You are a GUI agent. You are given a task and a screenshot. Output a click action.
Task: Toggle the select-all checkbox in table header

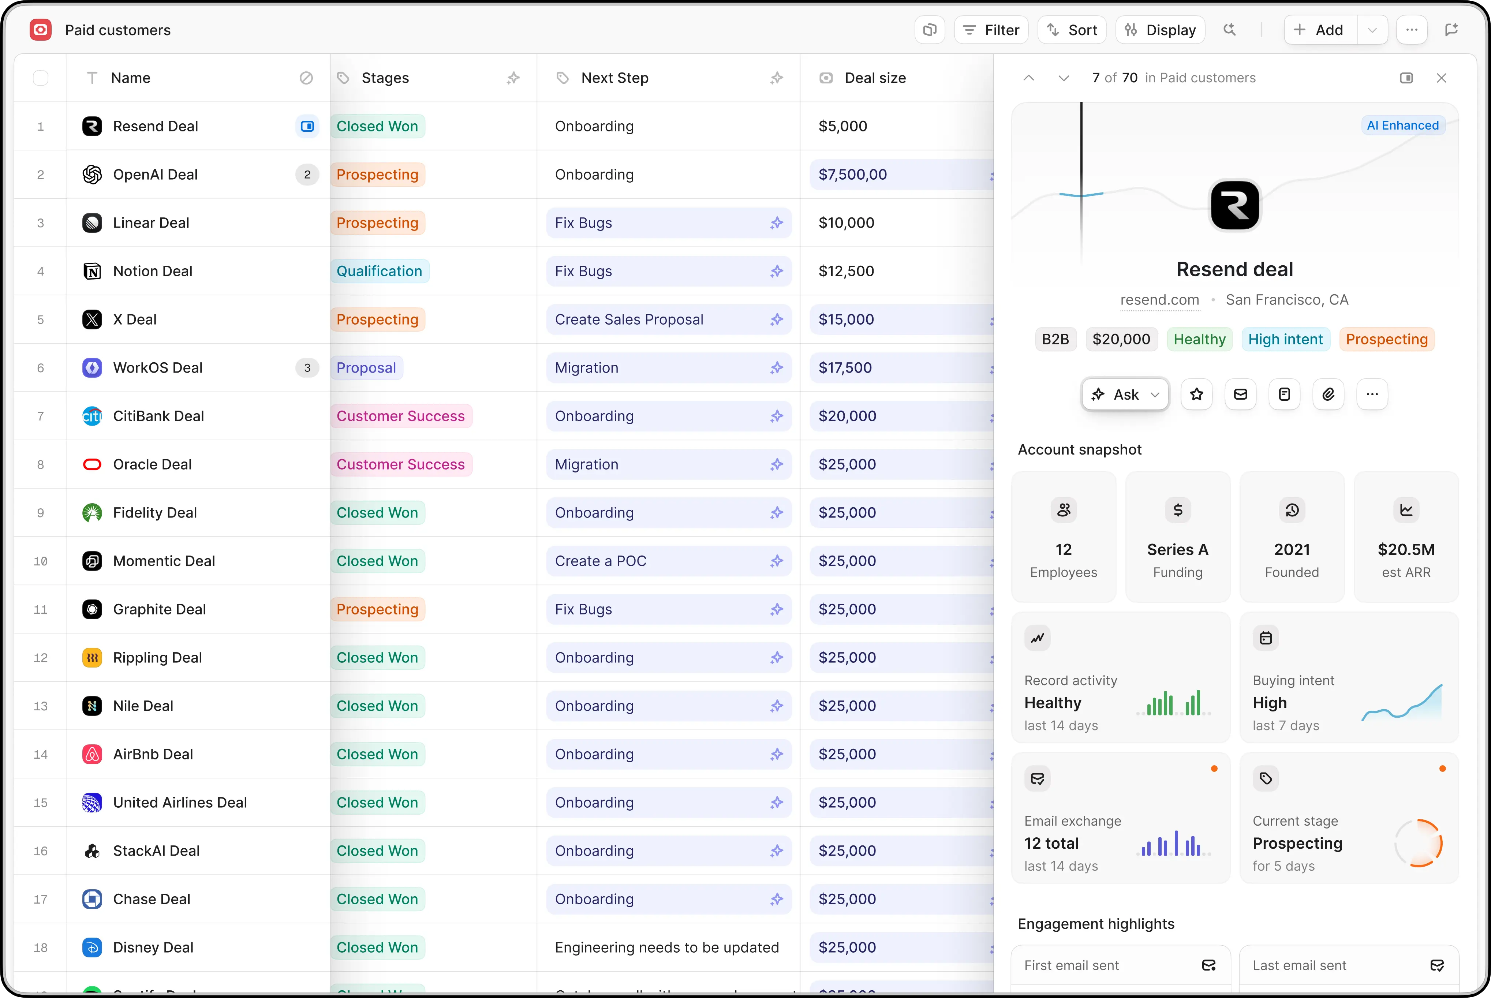coord(41,78)
